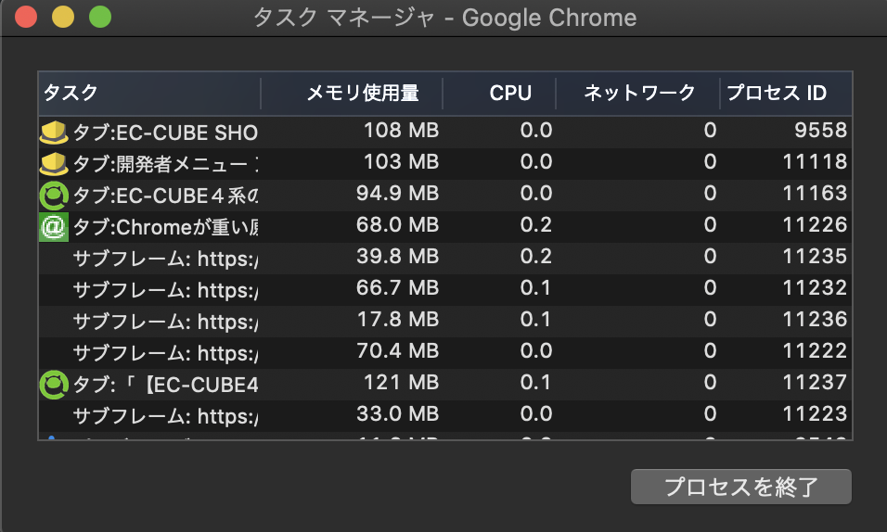The width and height of the screenshot is (887, 532).
Task: Select the subframe row using 70.4 MB
Action: click(x=165, y=352)
